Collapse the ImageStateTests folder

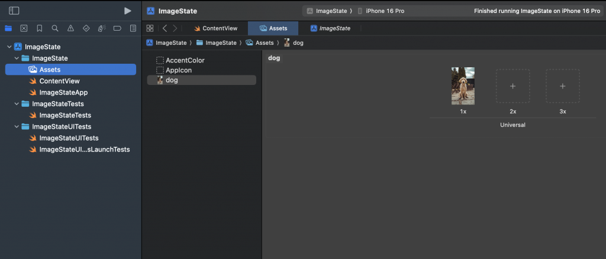click(x=17, y=104)
